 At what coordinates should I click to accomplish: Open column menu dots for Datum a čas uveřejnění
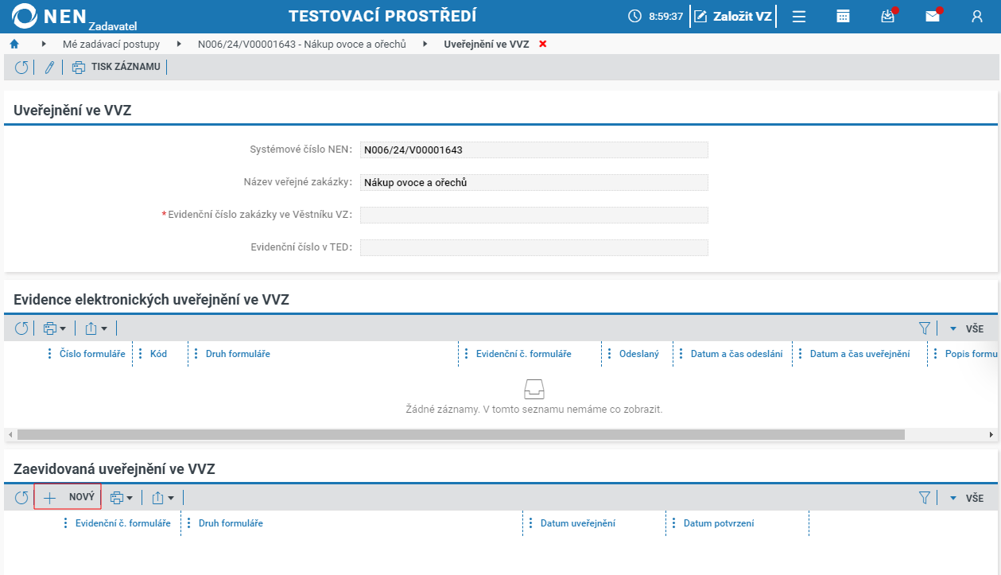[x=801, y=354]
